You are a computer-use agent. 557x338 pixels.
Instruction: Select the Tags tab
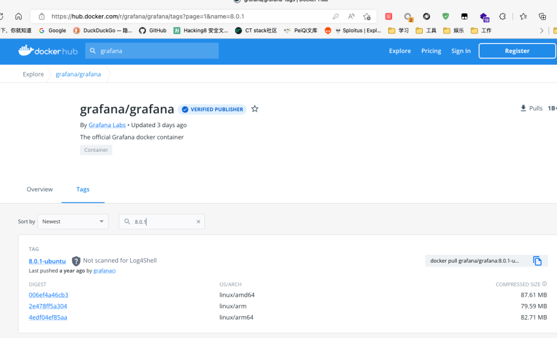[x=83, y=189]
